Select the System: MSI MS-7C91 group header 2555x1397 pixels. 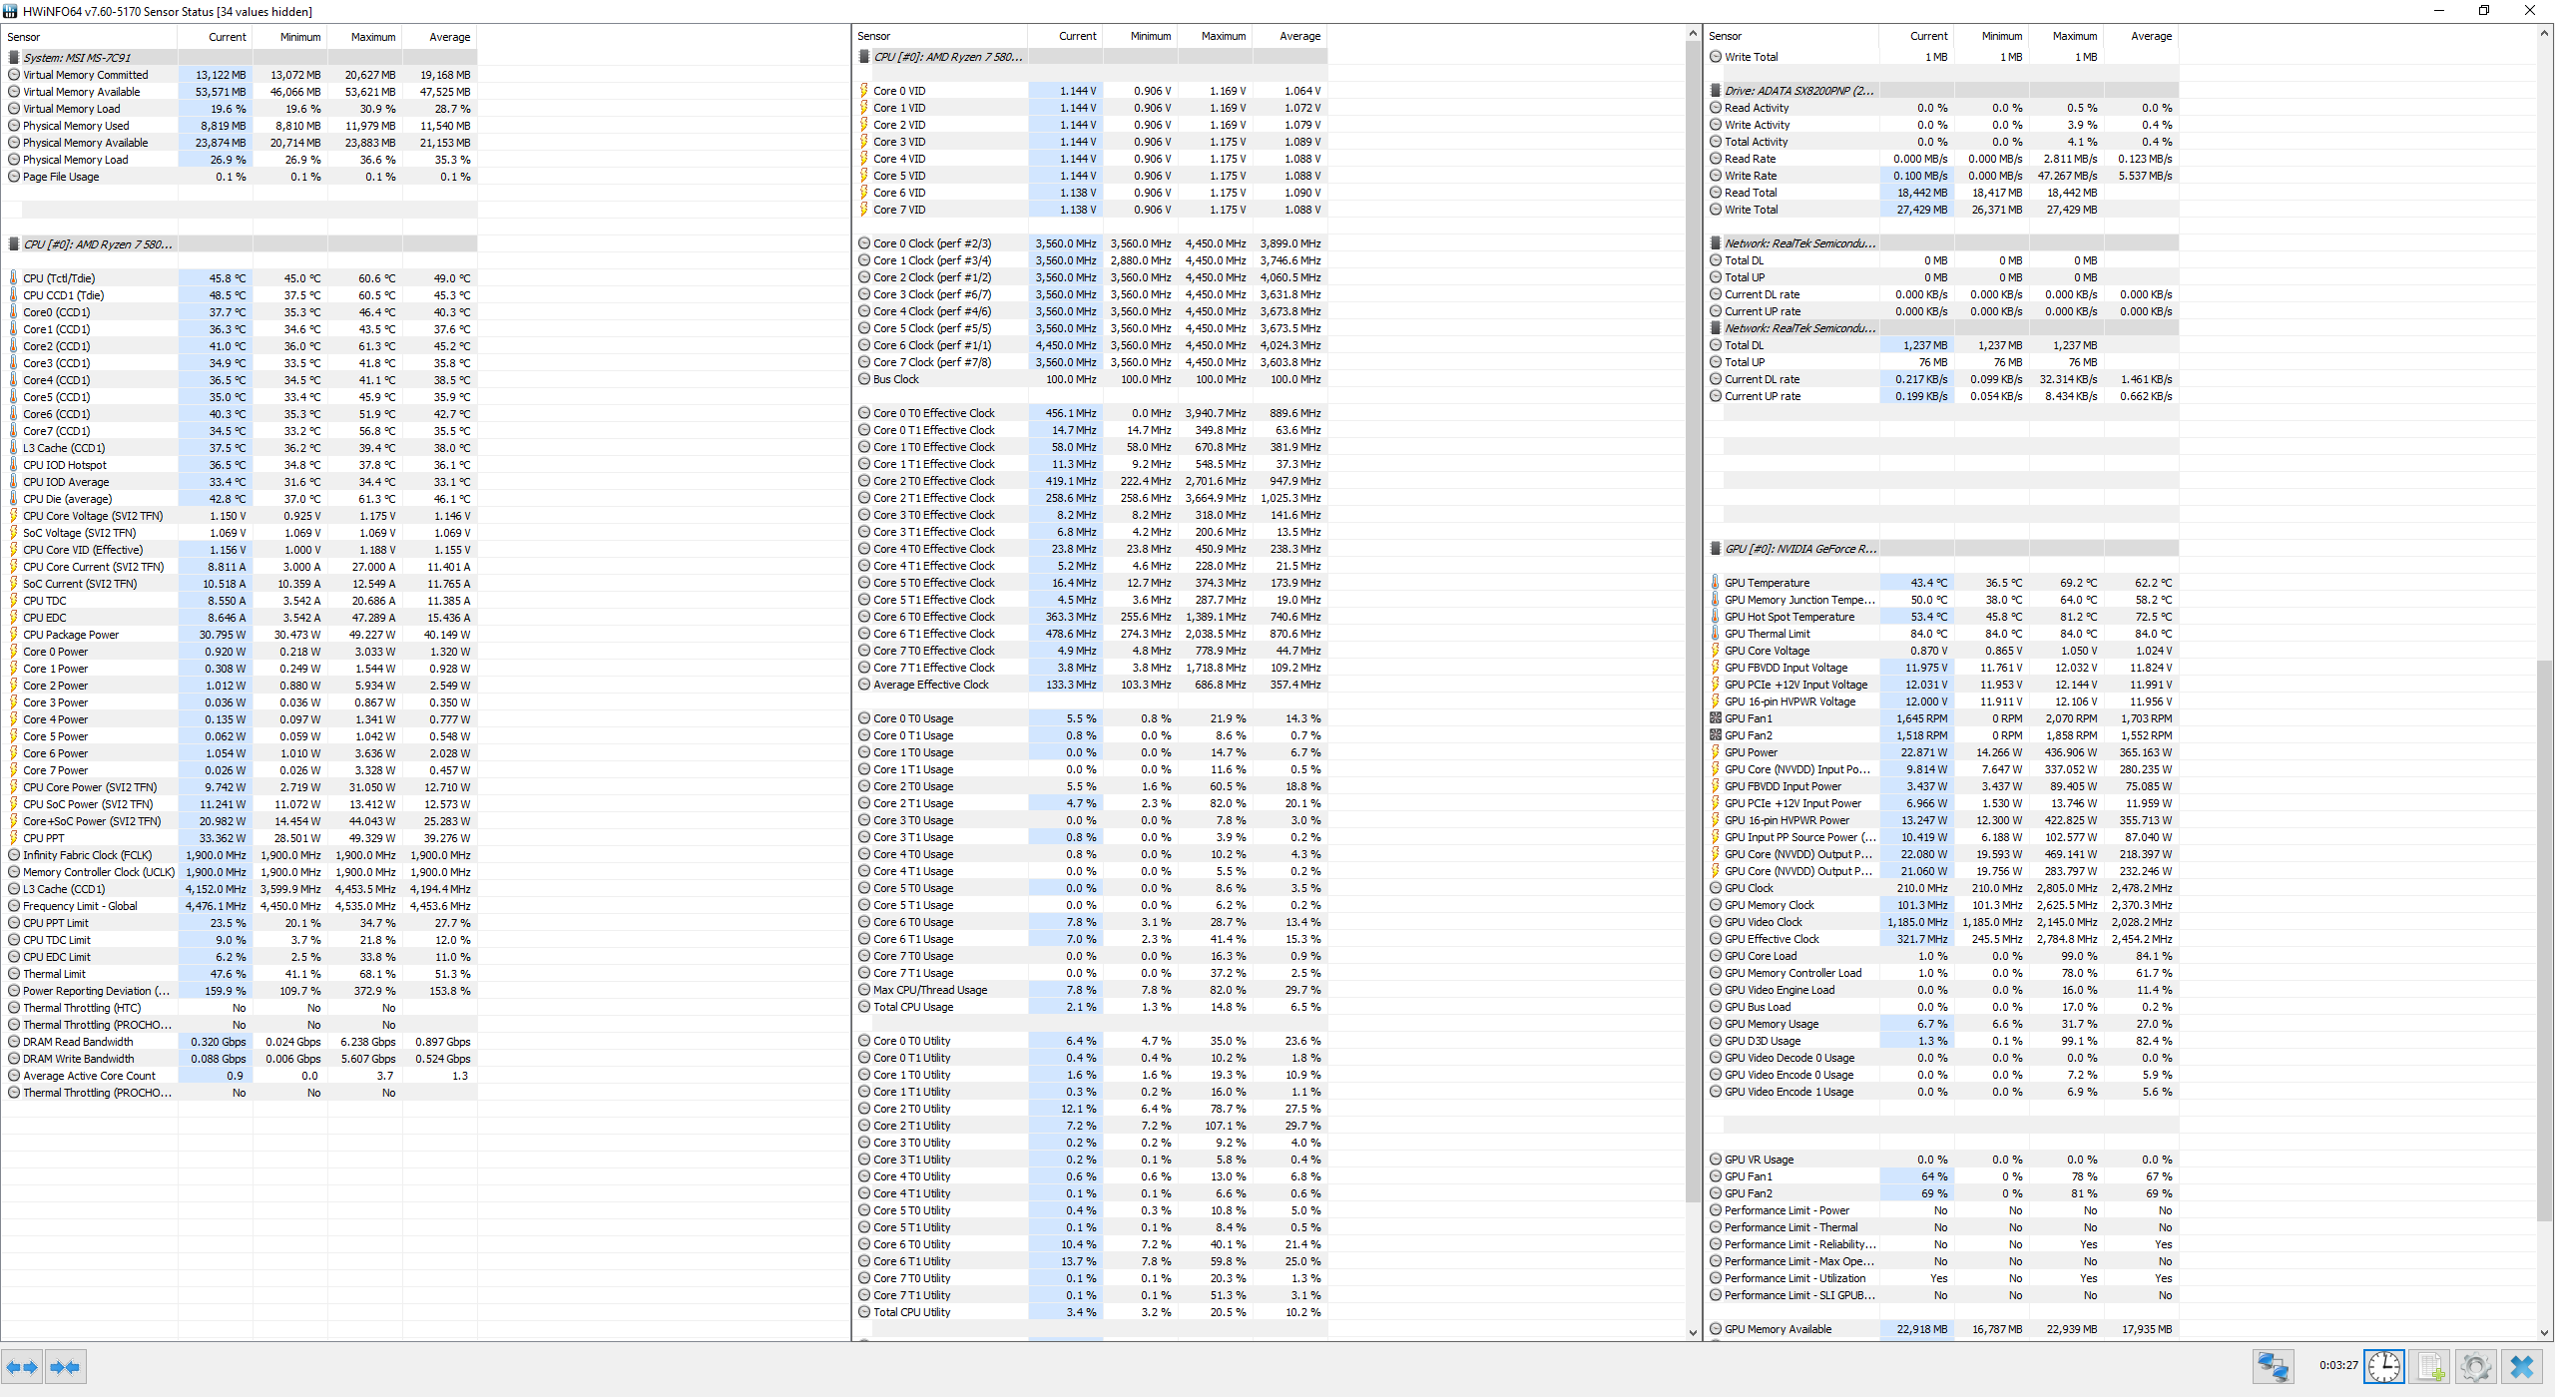point(77,58)
